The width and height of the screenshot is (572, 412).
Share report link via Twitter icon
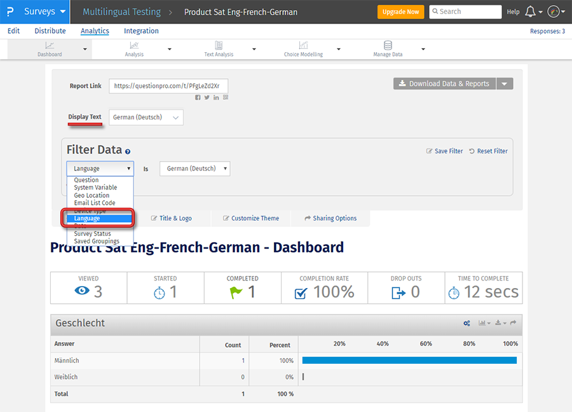(207, 97)
